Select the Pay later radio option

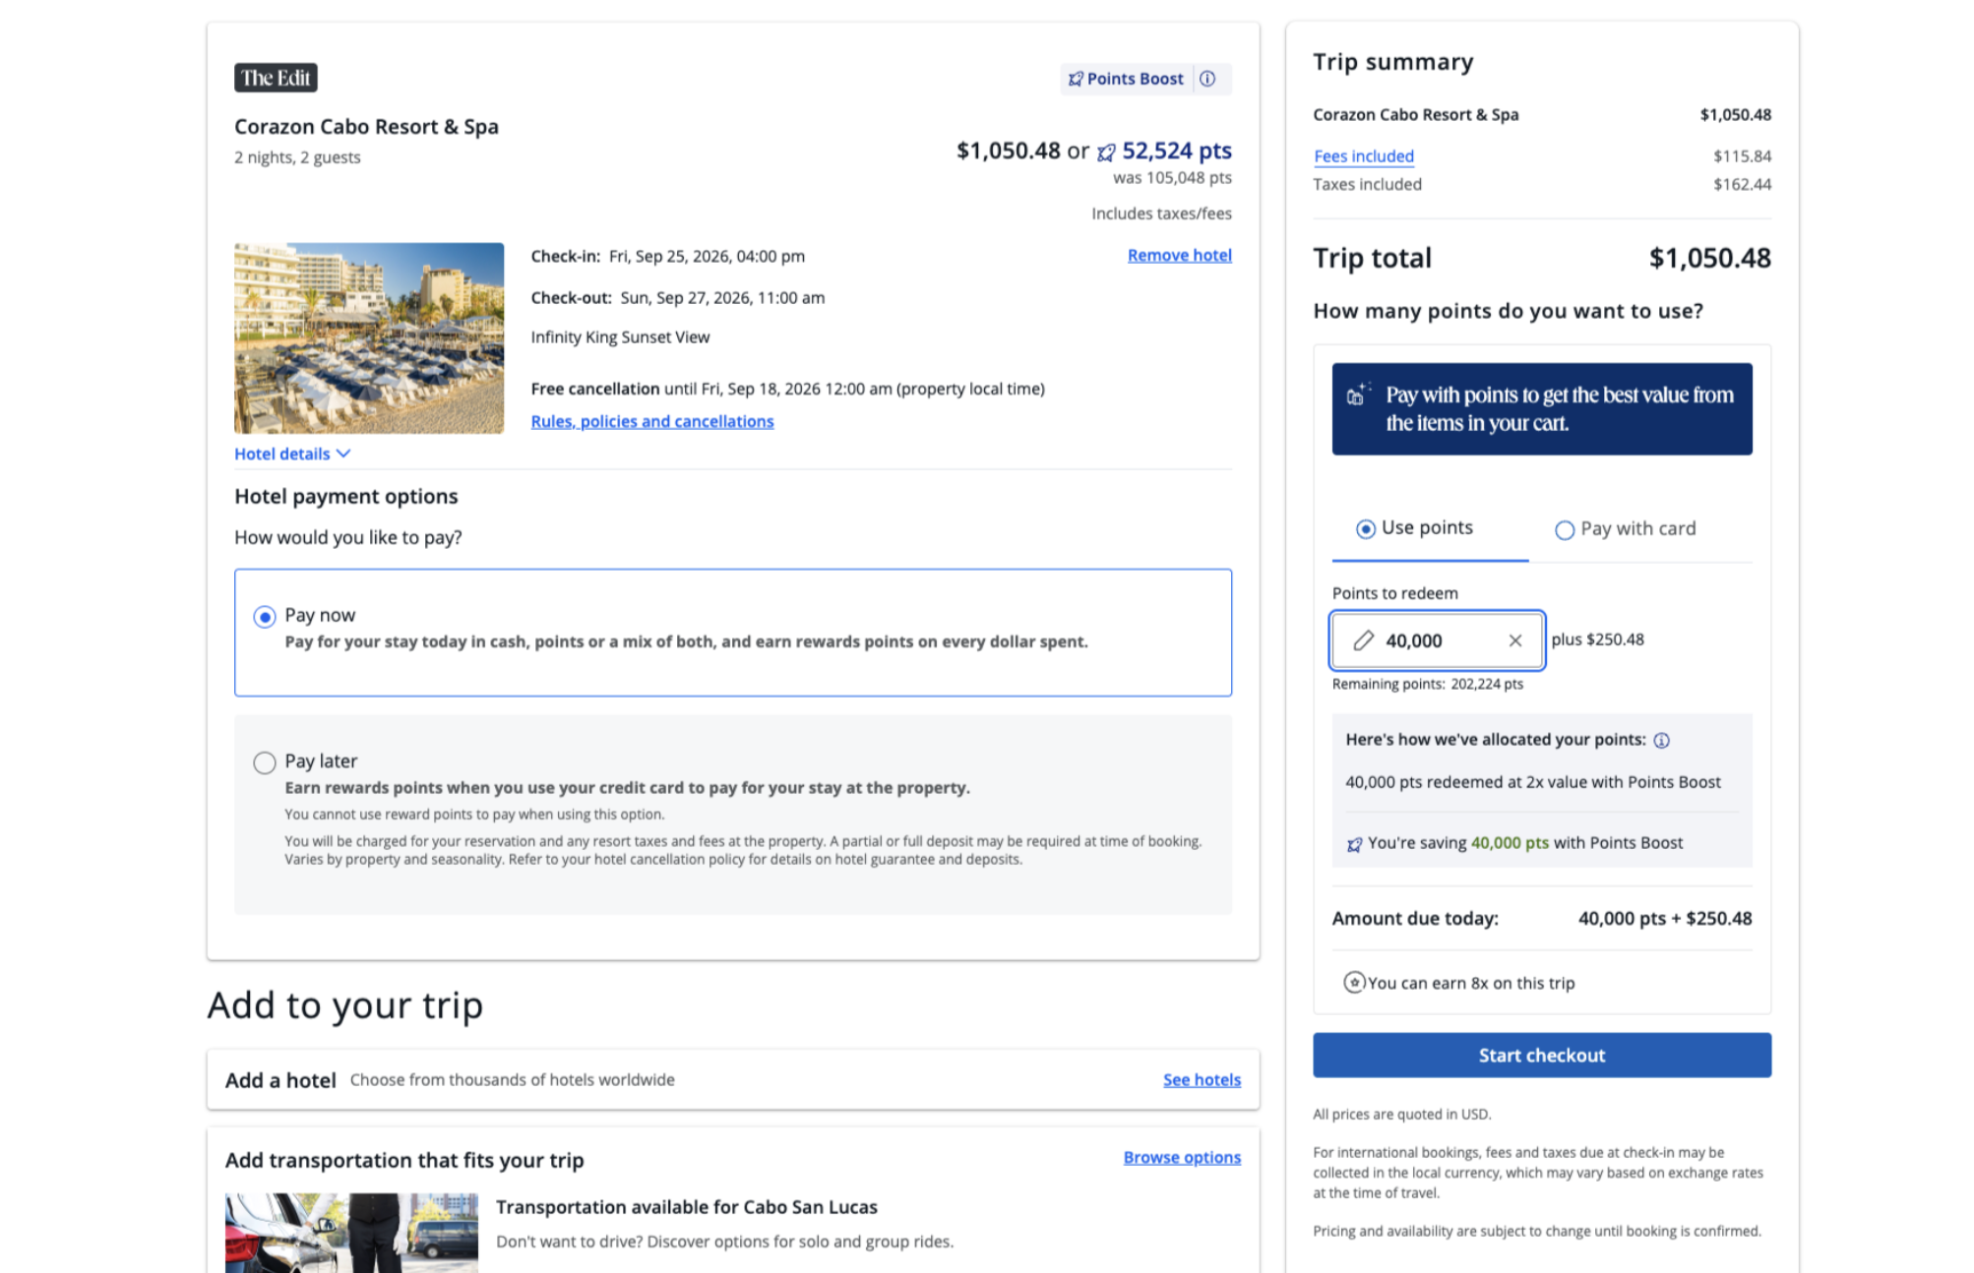coord(265,762)
